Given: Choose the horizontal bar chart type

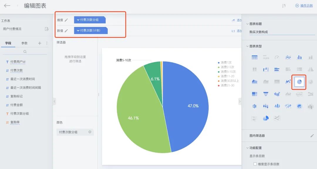Looking at the screenshot, I should (277, 69).
